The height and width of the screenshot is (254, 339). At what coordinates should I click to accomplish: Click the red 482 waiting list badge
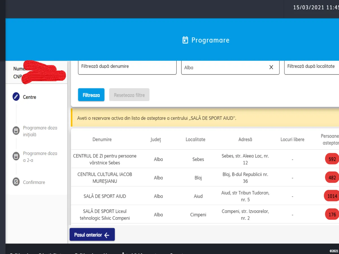point(332,178)
